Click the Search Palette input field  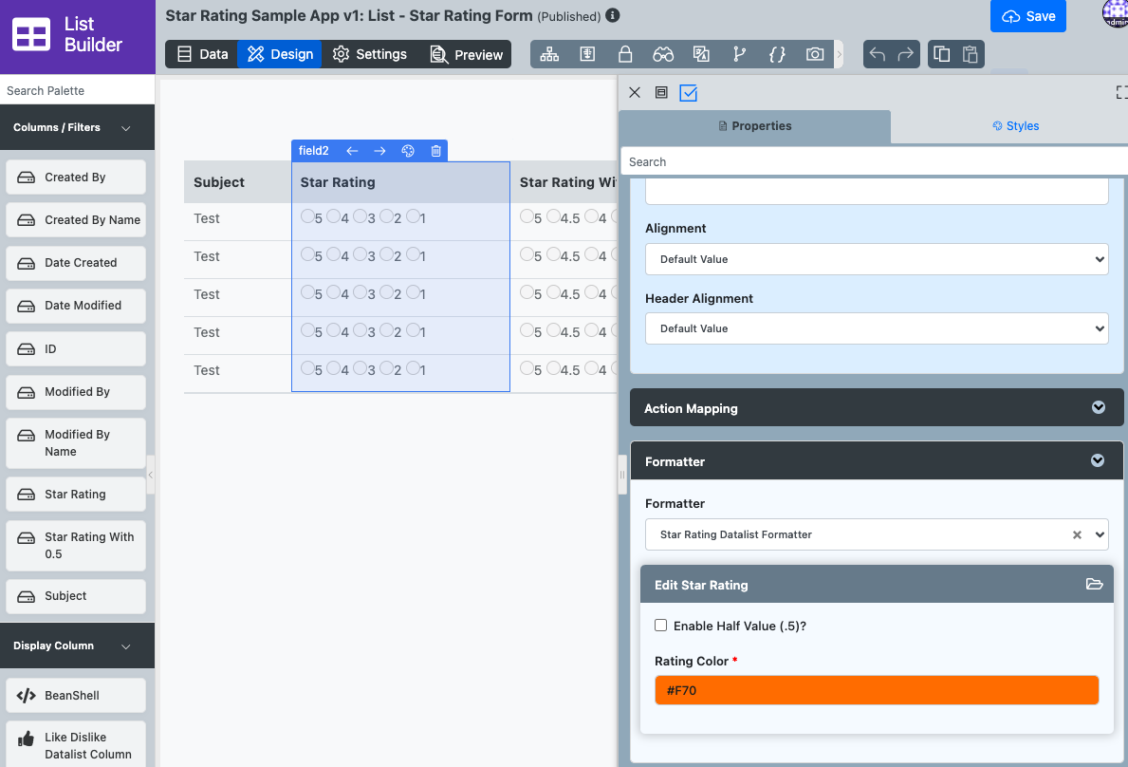(x=76, y=91)
